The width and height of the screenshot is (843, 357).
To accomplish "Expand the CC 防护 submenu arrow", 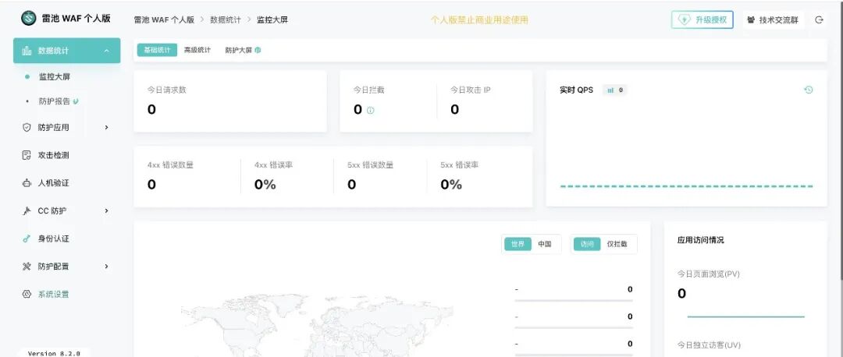I will pyautogui.click(x=106, y=211).
